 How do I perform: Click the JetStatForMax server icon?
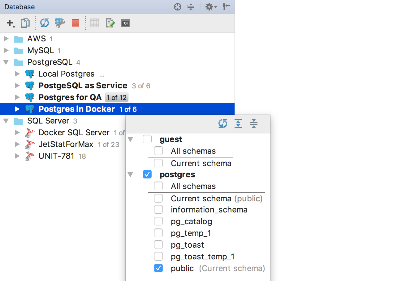(30, 145)
